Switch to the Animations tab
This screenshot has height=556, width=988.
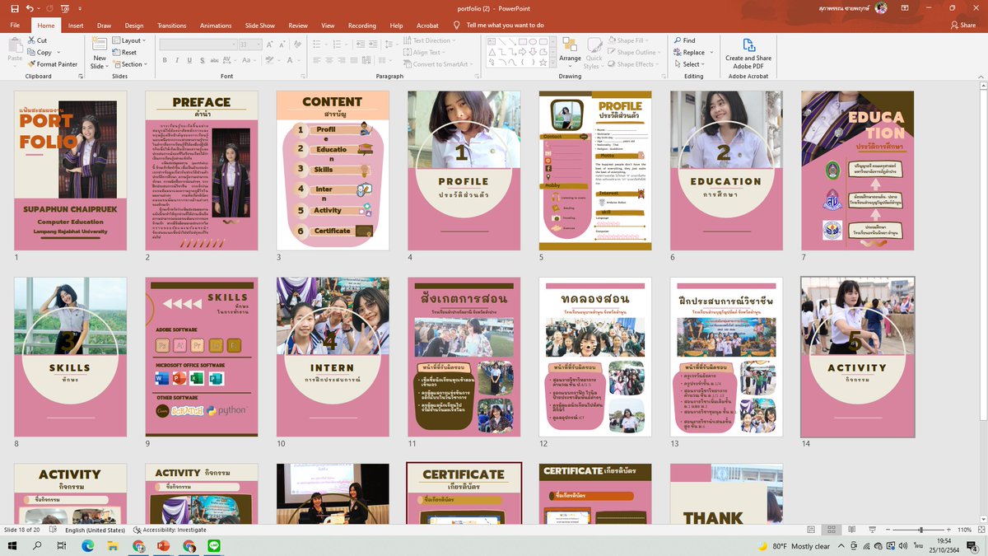[216, 26]
